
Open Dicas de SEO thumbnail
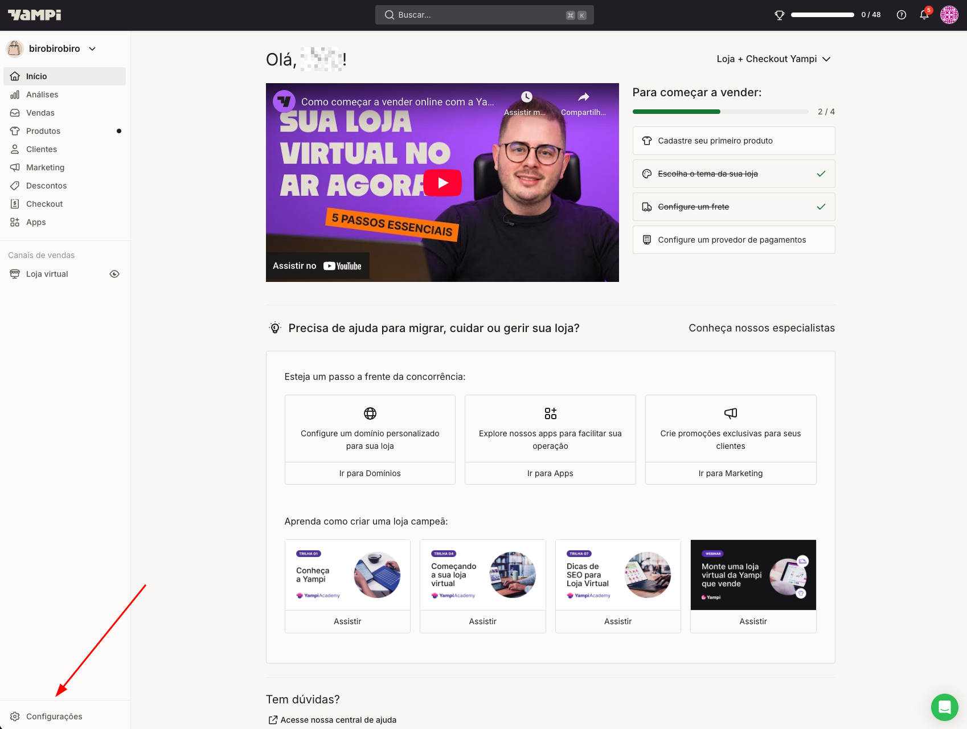618,575
